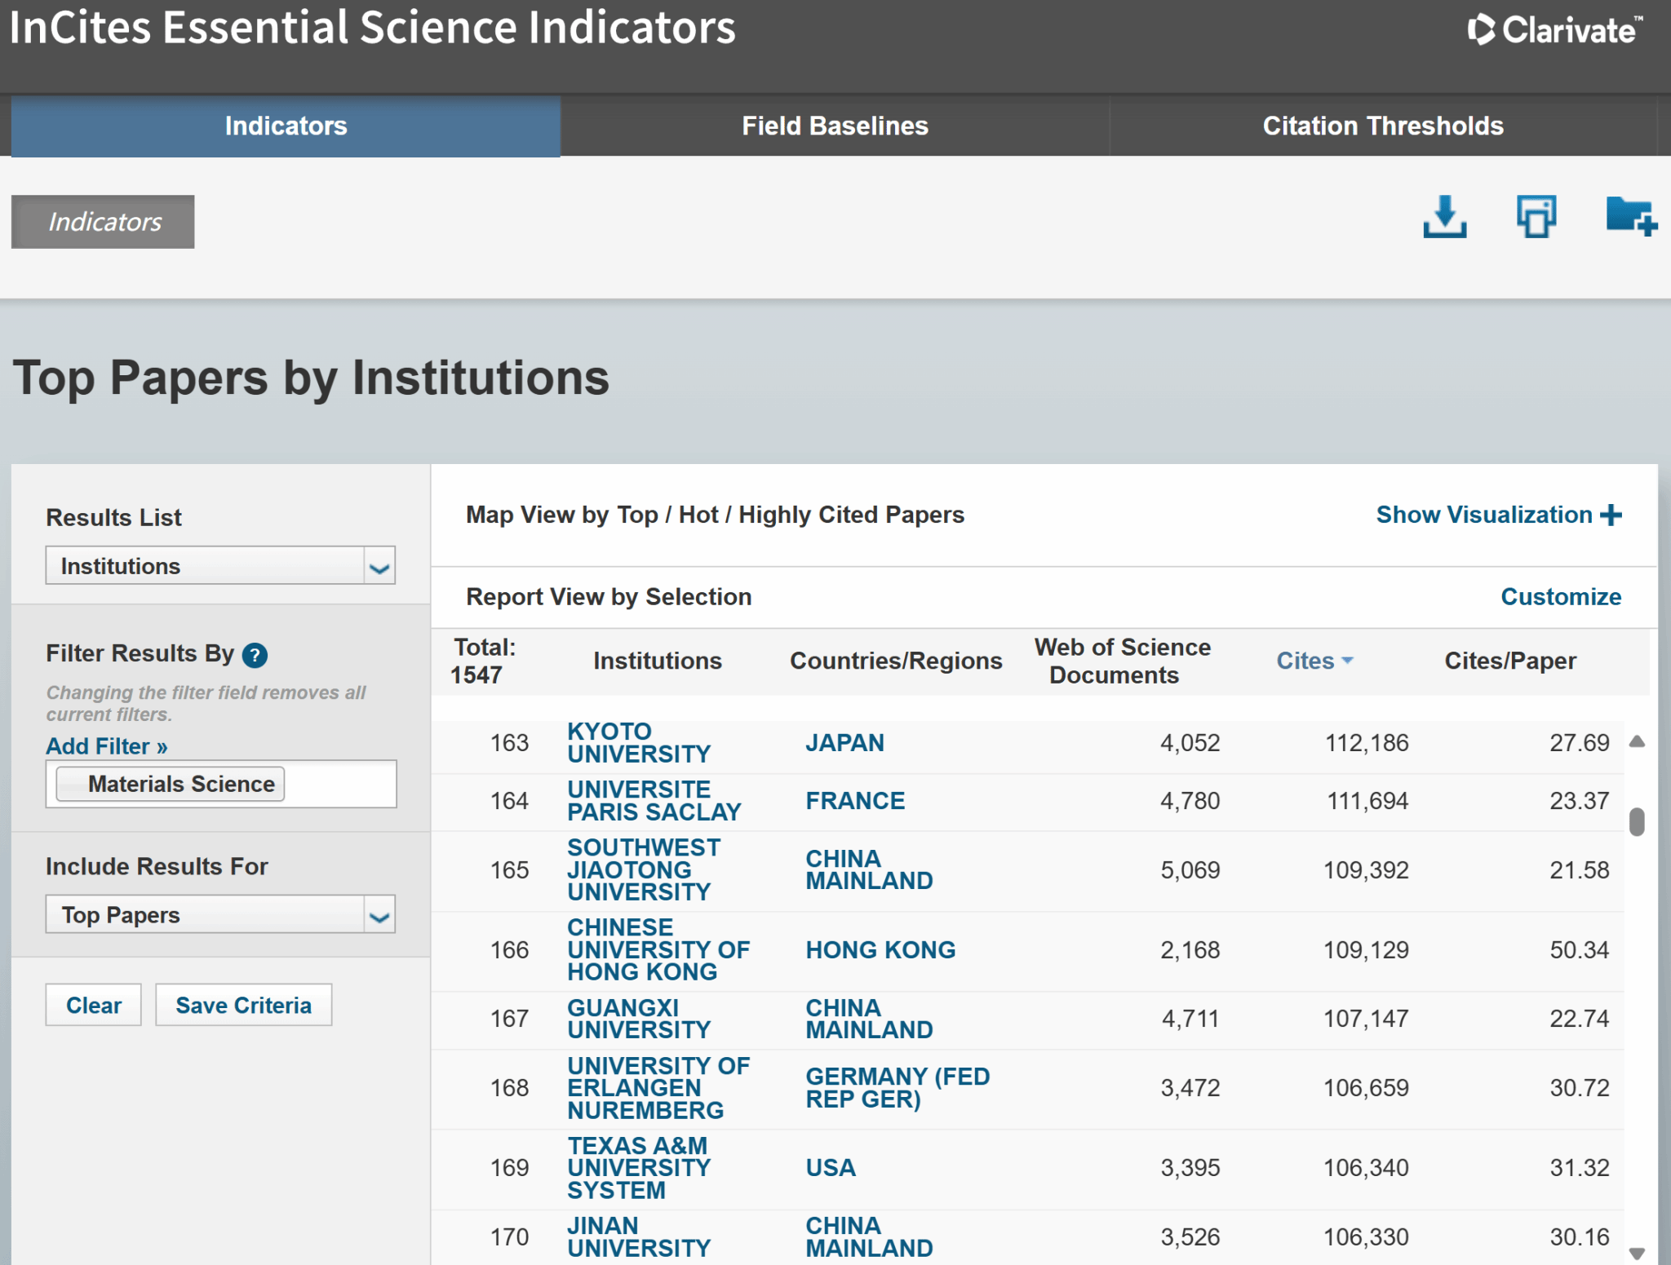Click the save-to-folder icon
The image size is (1671, 1265).
coord(1630,217)
